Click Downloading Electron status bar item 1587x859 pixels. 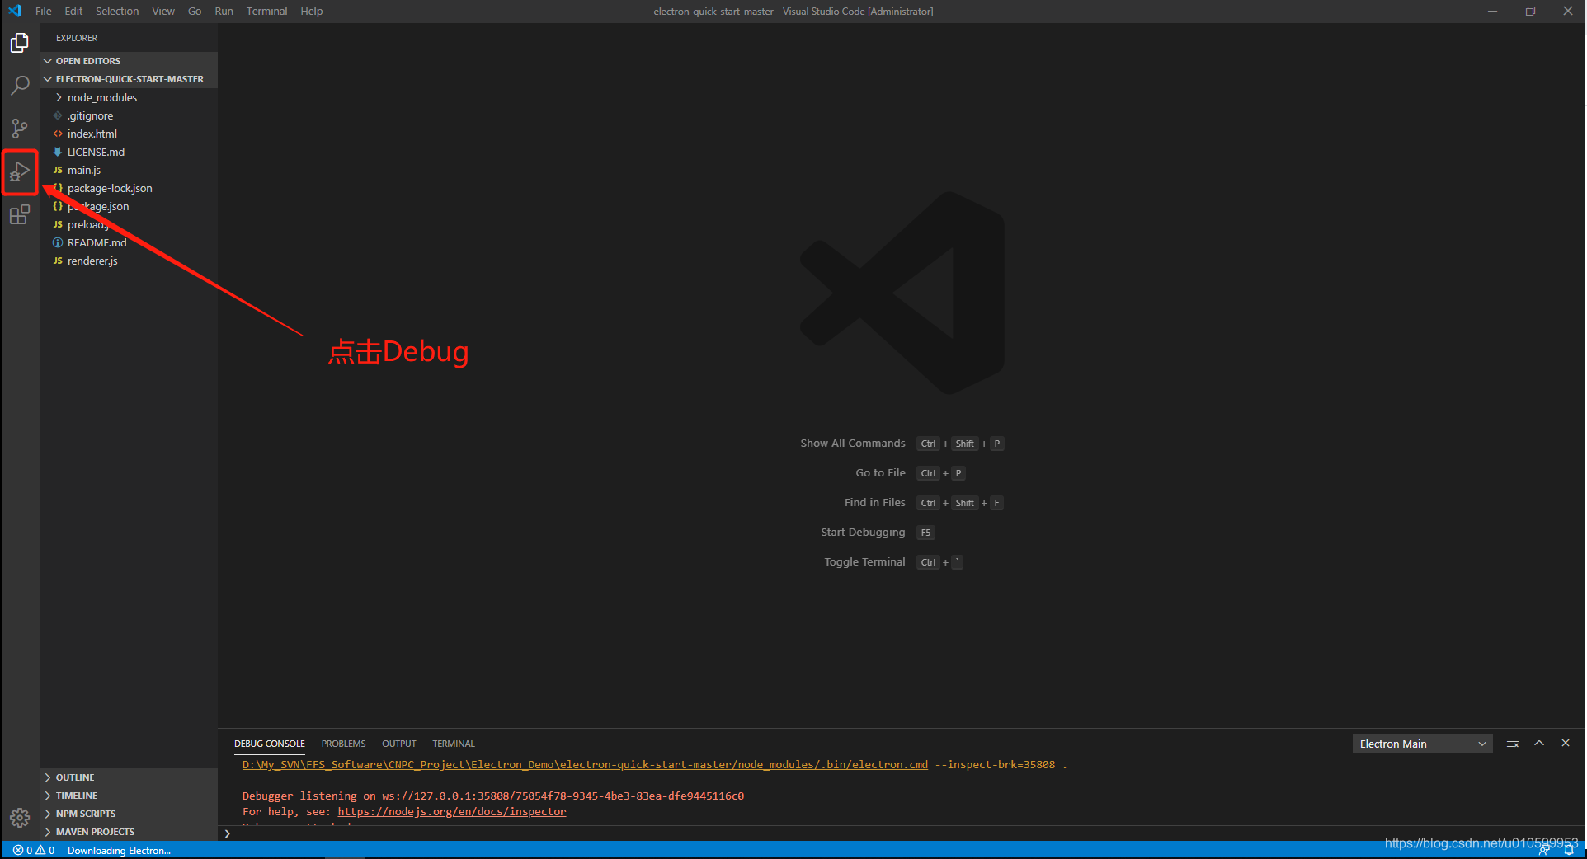(119, 850)
